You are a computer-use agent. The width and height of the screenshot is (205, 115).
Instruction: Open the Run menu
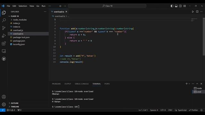(44, 6)
